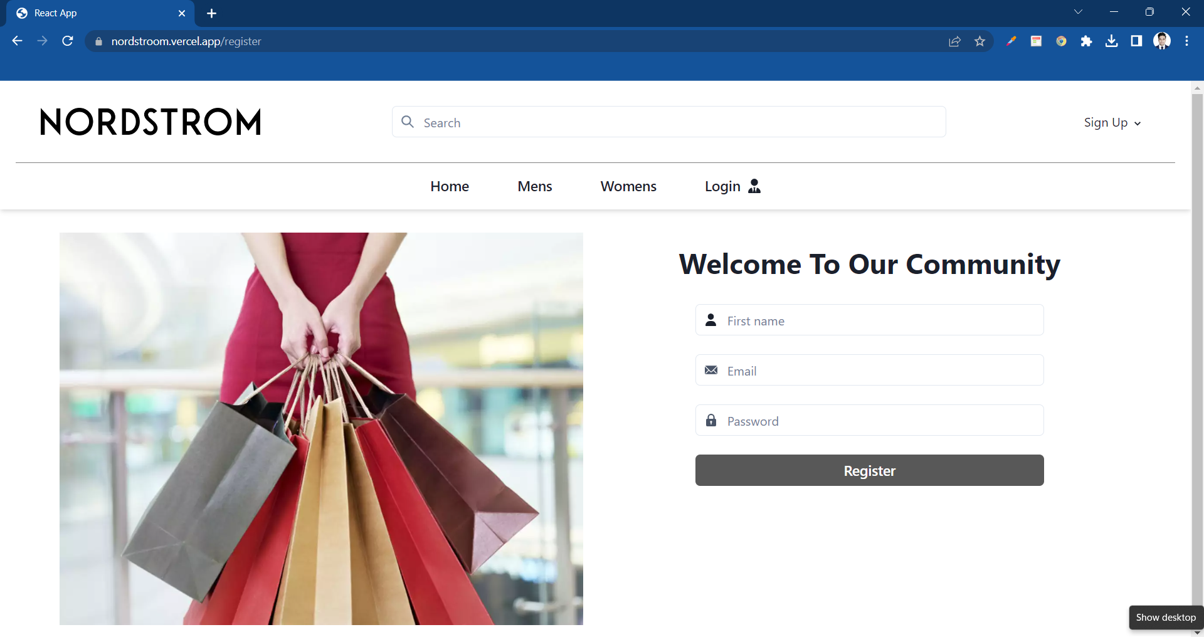The width and height of the screenshot is (1204, 637).
Task: Click the Show desktop button
Action: pos(1166,618)
